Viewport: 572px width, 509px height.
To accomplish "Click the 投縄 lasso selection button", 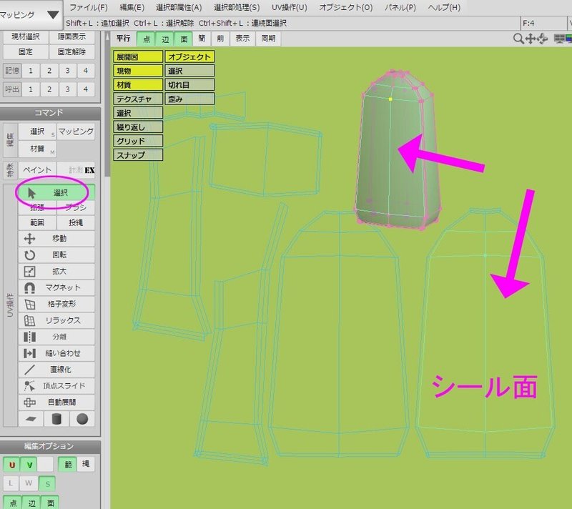I will coord(76,222).
